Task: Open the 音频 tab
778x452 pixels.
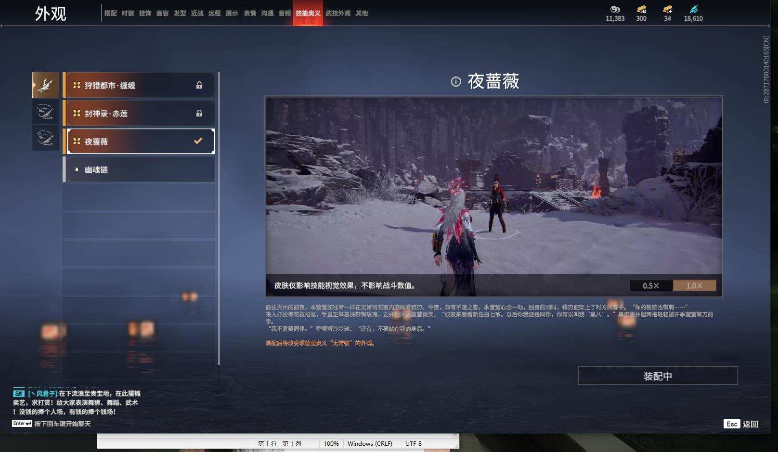Action: 285,13
